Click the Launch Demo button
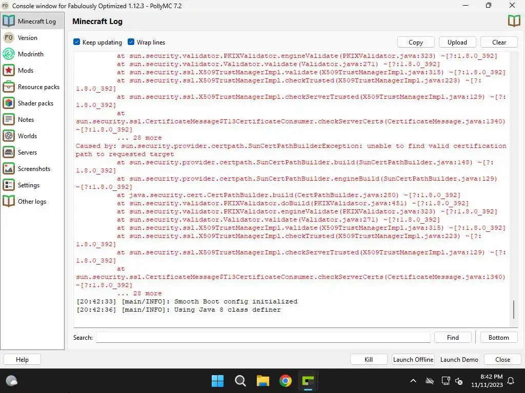The width and height of the screenshot is (525, 393). point(459,359)
